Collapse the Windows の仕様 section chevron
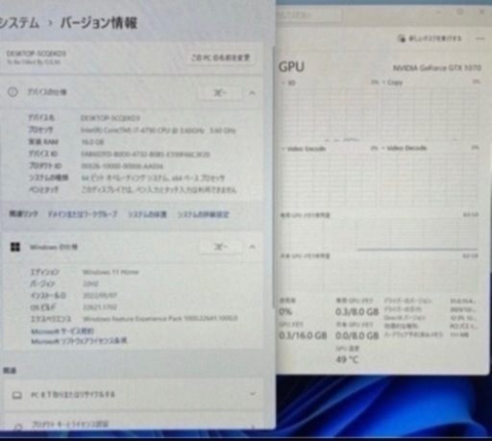The height and width of the screenshot is (441, 492). point(253,247)
